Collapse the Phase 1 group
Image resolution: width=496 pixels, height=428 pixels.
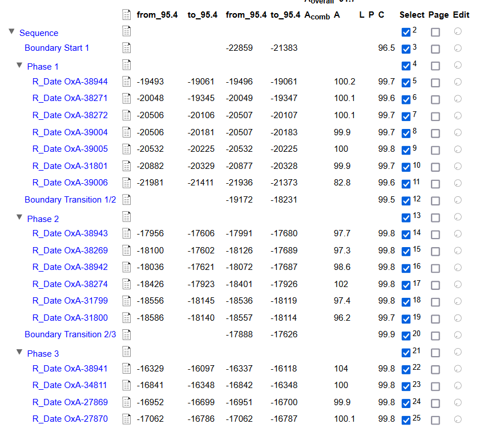click(x=20, y=66)
